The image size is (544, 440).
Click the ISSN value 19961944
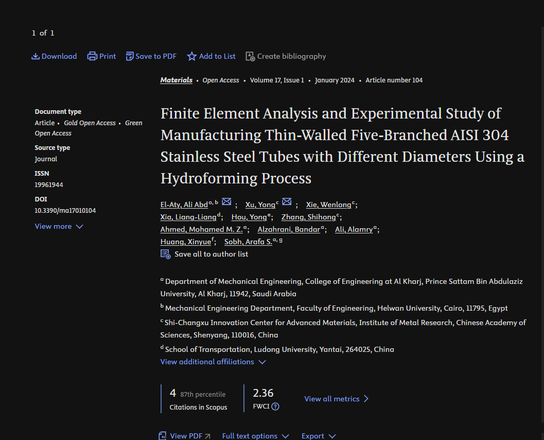click(x=49, y=185)
